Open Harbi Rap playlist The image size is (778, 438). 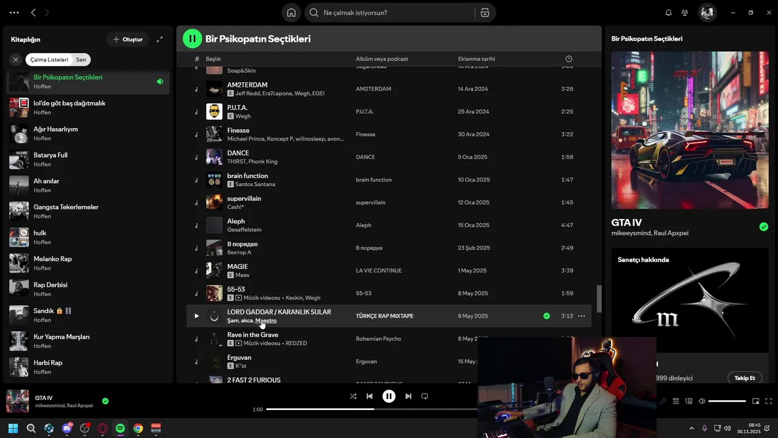click(88, 367)
